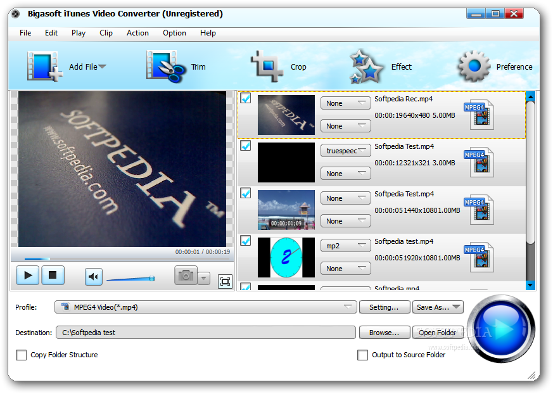Expand the Add File dropdown arrow

tap(102, 67)
